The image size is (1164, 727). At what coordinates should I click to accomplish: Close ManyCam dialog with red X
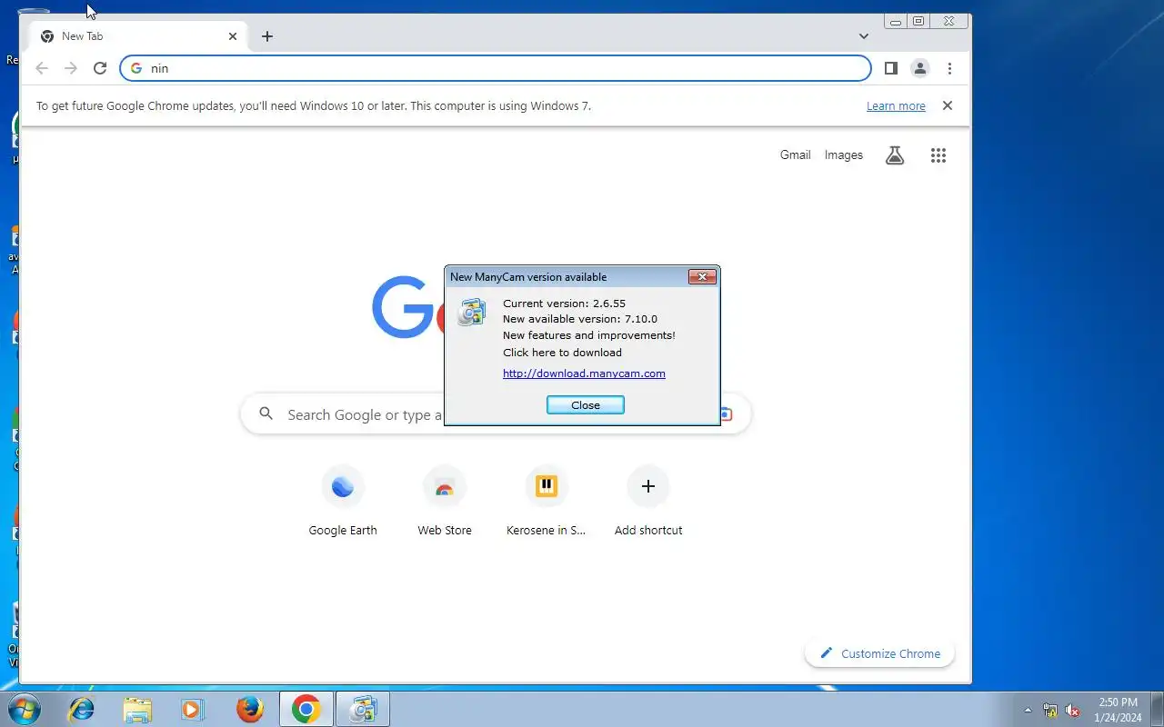(702, 277)
